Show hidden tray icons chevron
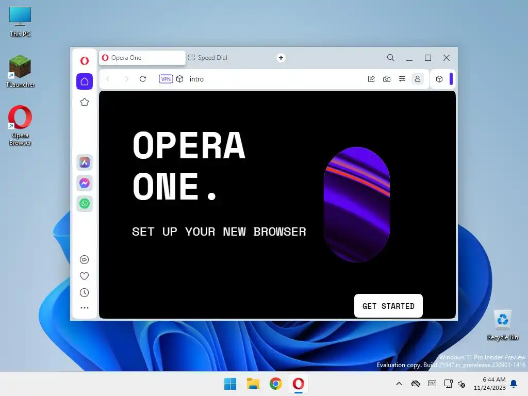Screen dimensions: 528x396 399,384
